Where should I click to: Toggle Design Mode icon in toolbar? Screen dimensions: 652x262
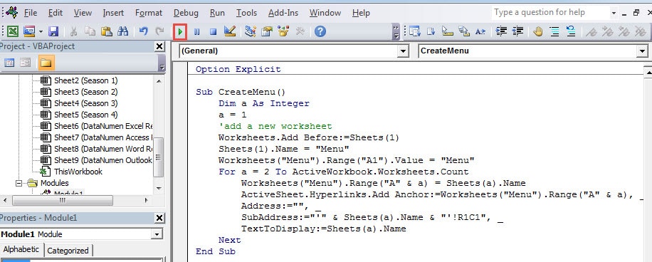[229, 31]
